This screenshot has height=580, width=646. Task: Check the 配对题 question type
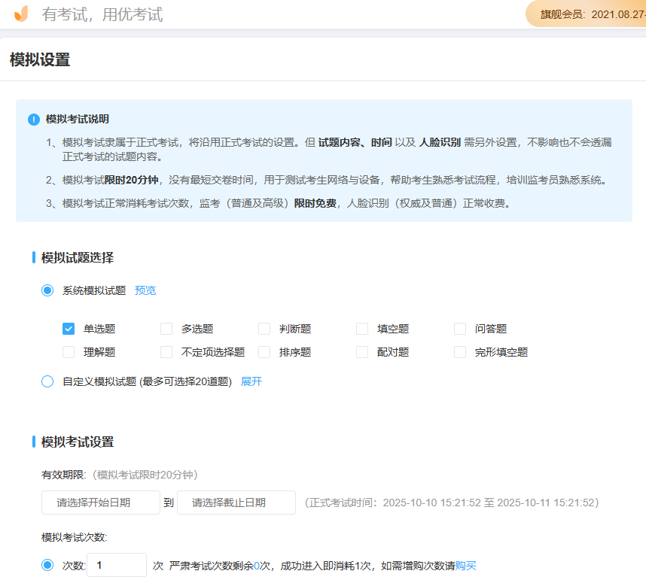point(362,351)
